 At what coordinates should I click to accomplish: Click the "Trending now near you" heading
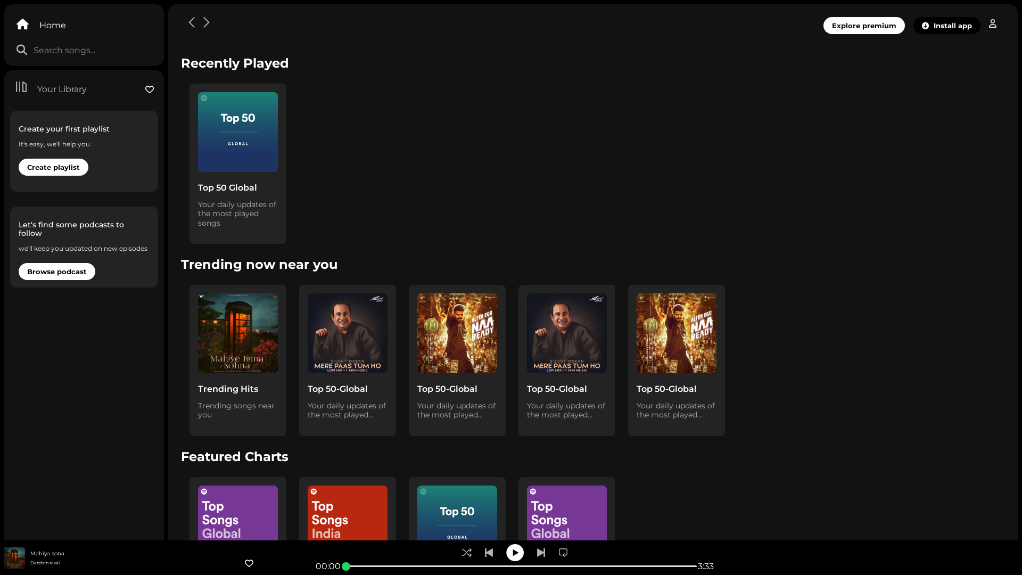259,265
